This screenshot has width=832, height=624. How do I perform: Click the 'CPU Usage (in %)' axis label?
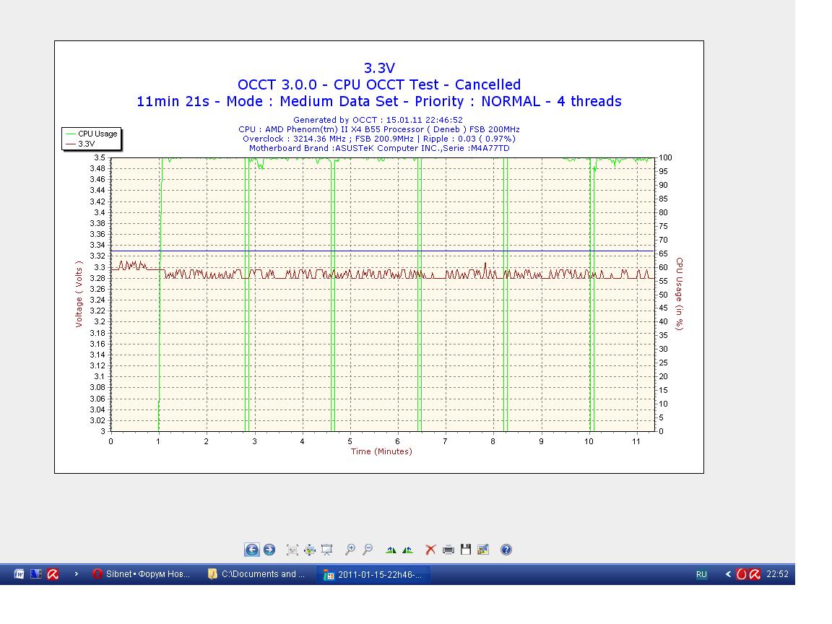tap(680, 294)
